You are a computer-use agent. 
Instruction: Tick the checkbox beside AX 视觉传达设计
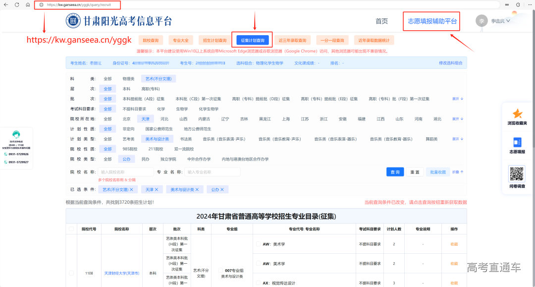258,283
